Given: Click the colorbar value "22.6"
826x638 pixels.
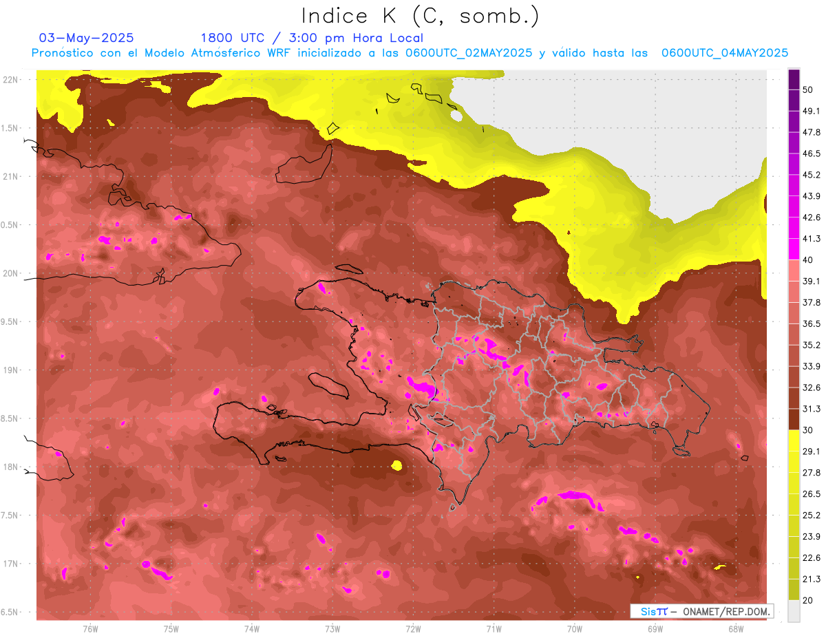Looking at the screenshot, I should (812, 557).
